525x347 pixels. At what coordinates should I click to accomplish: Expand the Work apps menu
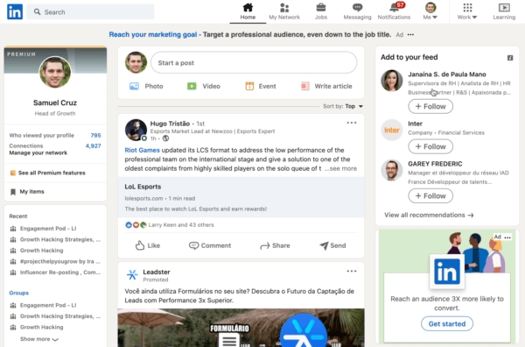(467, 11)
